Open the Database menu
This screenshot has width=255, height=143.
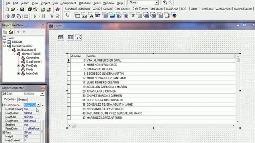(x=85, y=3)
